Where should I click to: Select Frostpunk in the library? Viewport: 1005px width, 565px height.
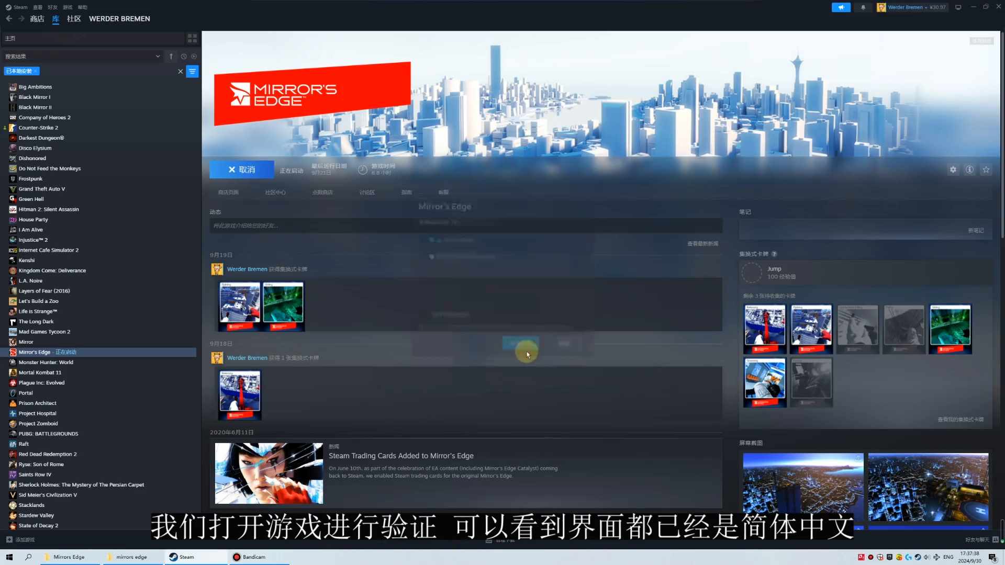click(30, 179)
